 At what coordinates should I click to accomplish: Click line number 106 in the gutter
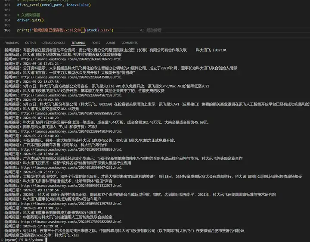tap(7, 30)
